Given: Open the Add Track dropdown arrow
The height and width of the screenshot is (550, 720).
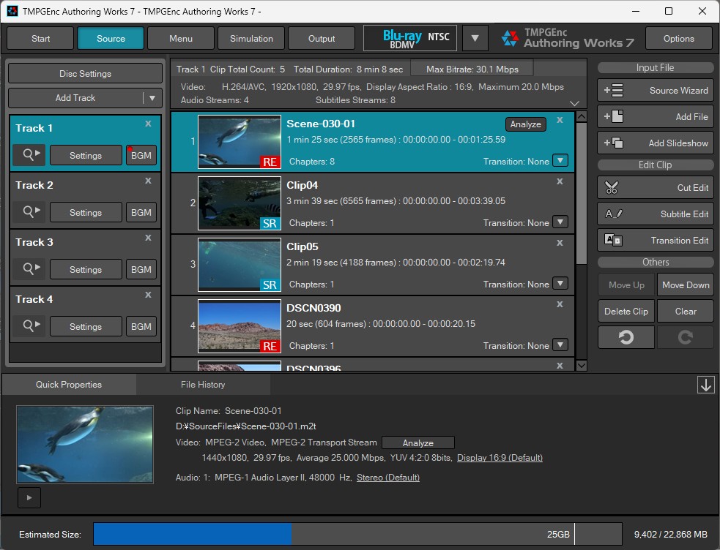Looking at the screenshot, I should click(x=152, y=97).
